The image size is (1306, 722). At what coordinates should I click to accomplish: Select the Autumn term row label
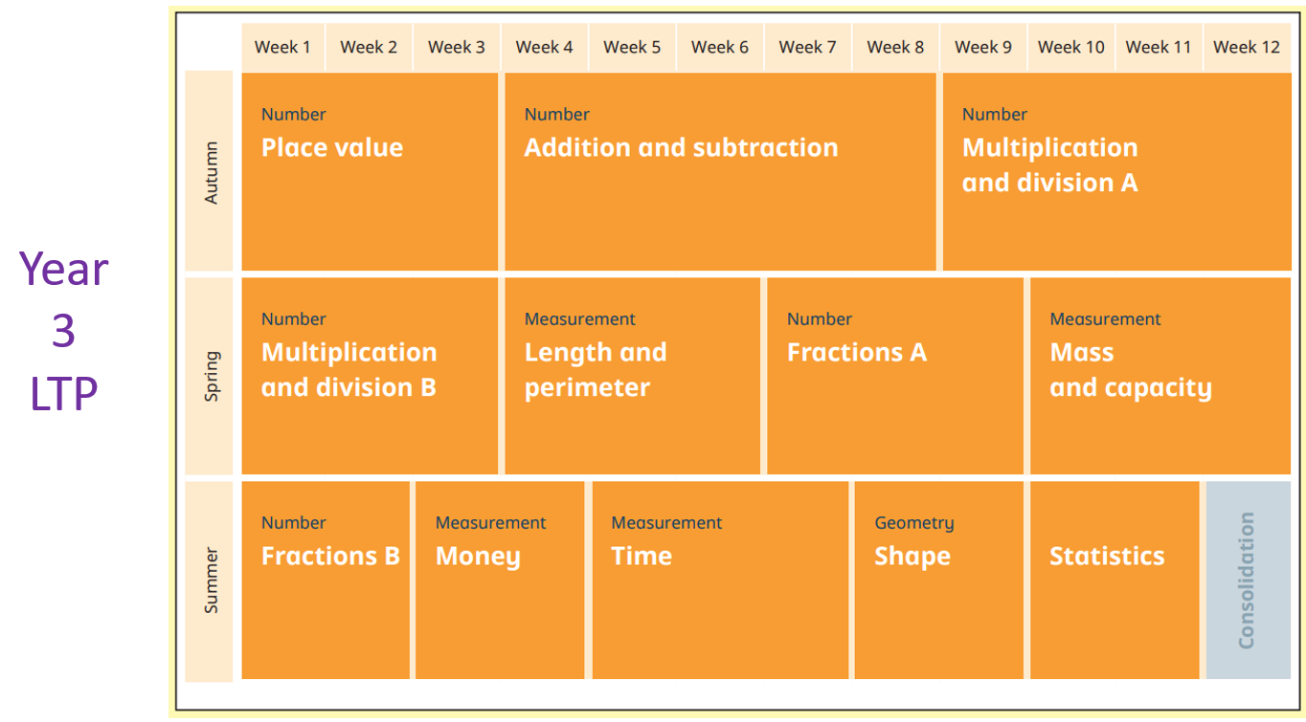[x=210, y=172]
